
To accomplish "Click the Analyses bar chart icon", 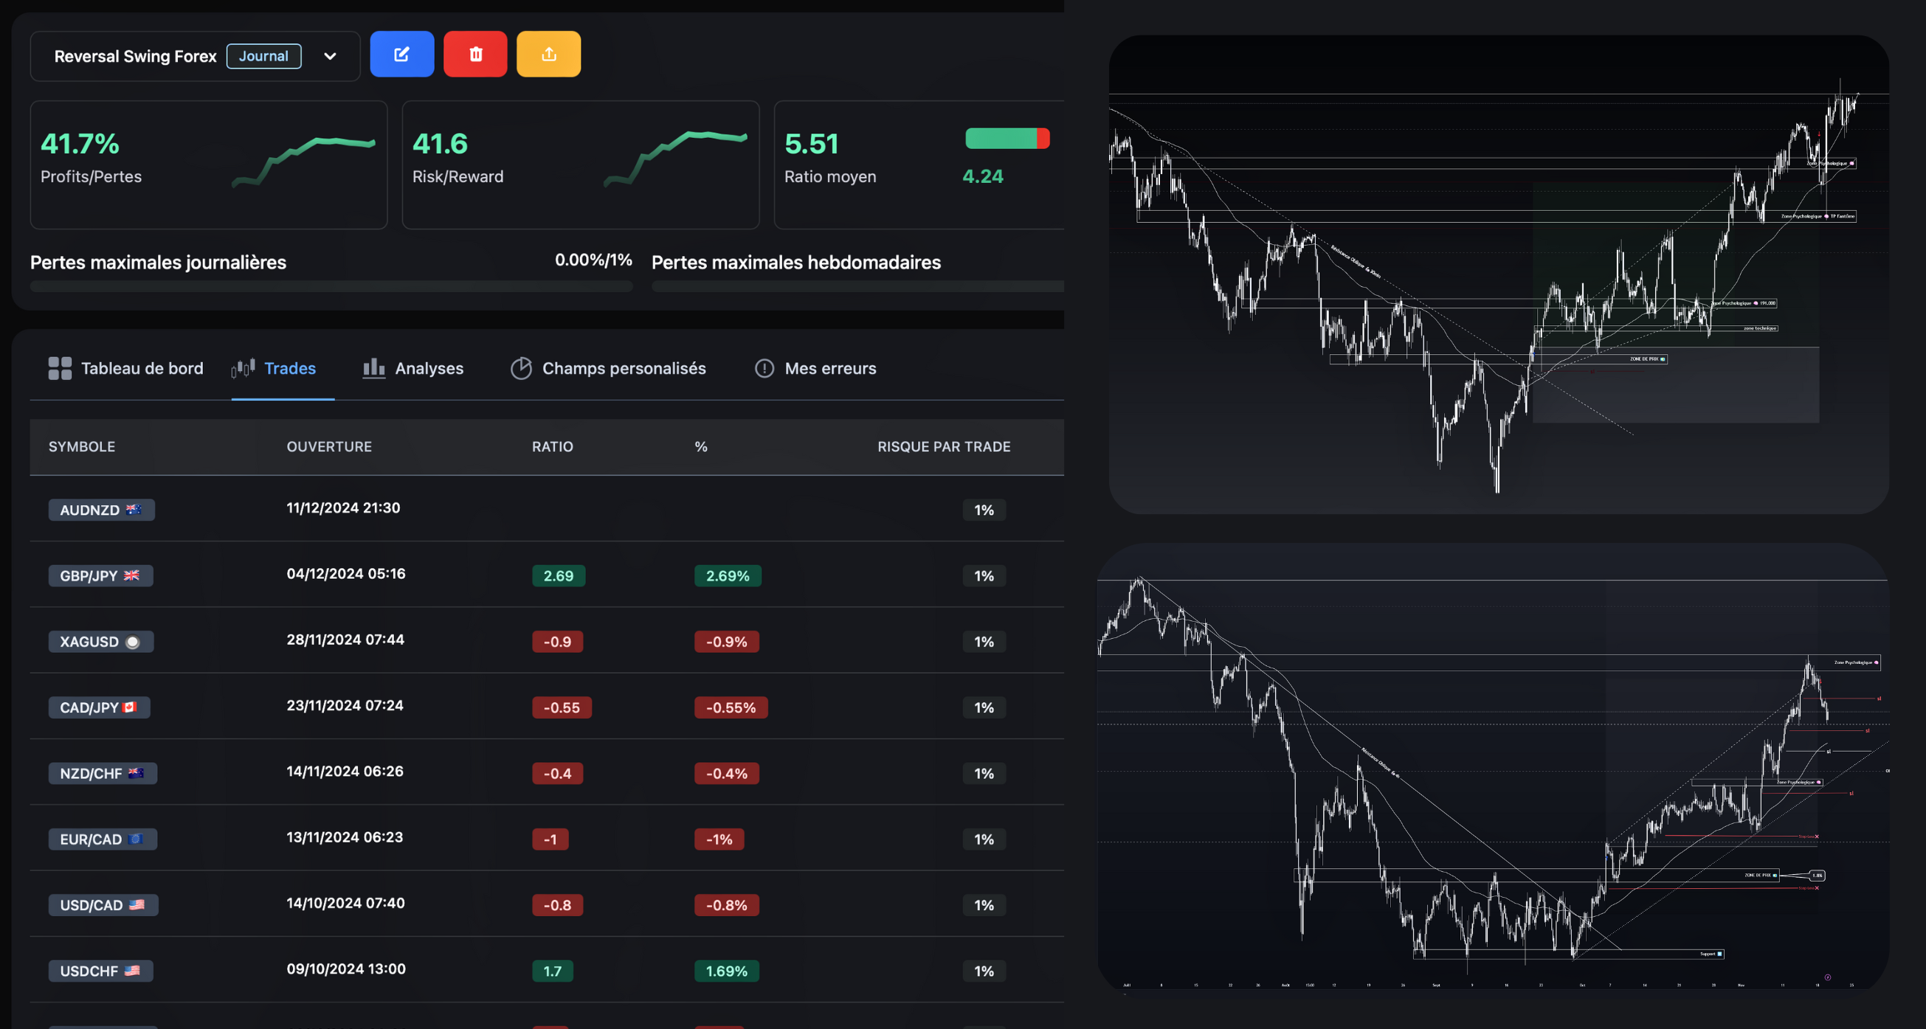I will coord(373,367).
